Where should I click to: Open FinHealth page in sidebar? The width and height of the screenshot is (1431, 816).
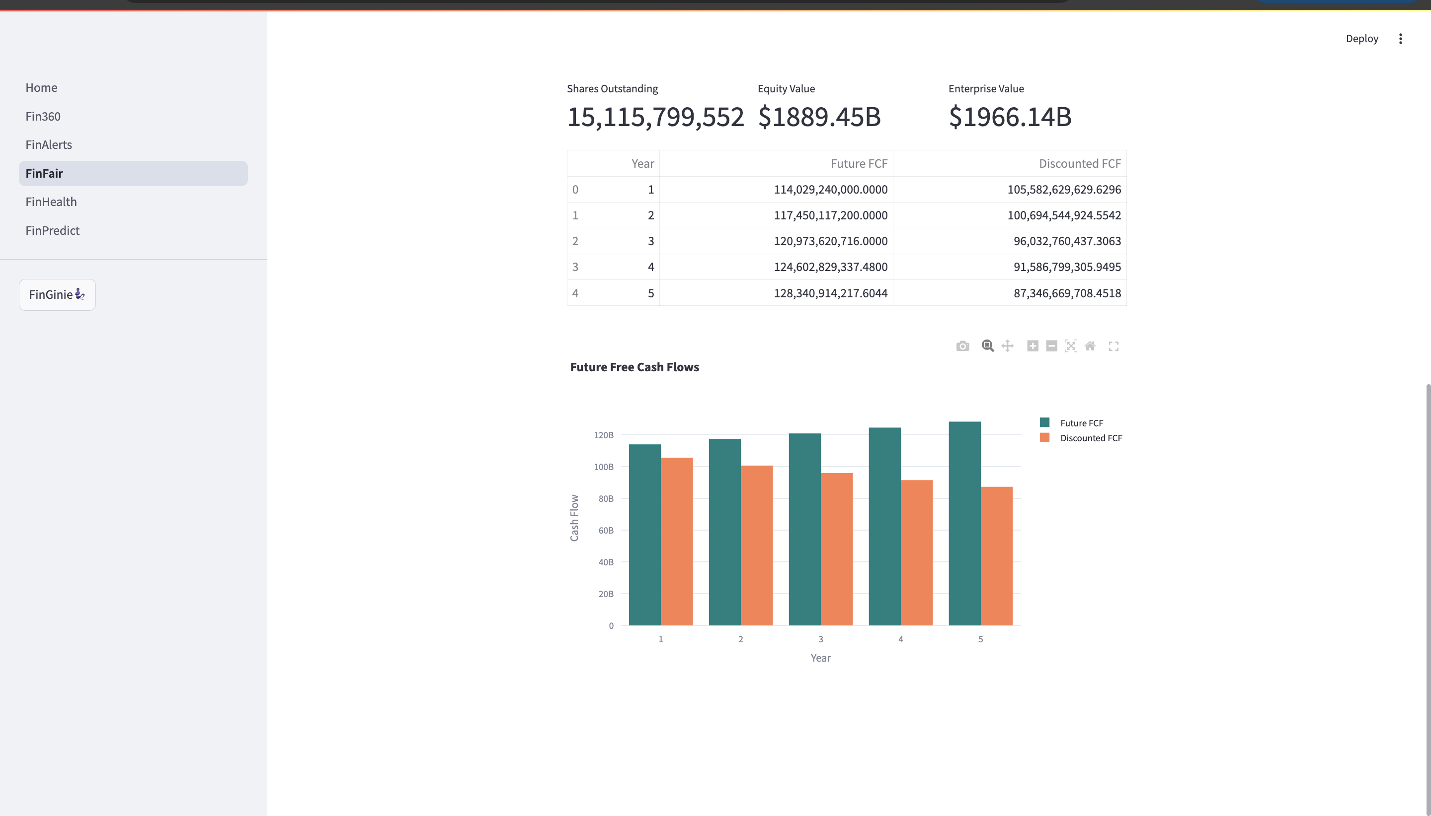51,202
